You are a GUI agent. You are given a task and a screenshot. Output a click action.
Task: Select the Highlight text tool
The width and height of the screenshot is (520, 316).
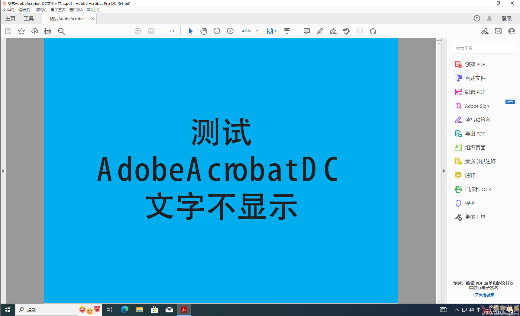(x=320, y=31)
